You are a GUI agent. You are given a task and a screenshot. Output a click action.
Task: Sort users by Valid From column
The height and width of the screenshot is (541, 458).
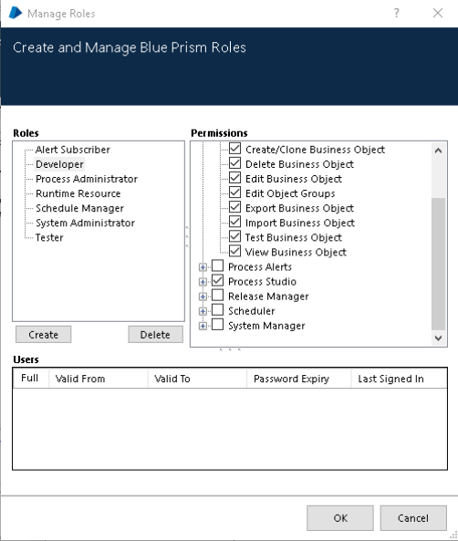pyautogui.click(x=99, y=379)
